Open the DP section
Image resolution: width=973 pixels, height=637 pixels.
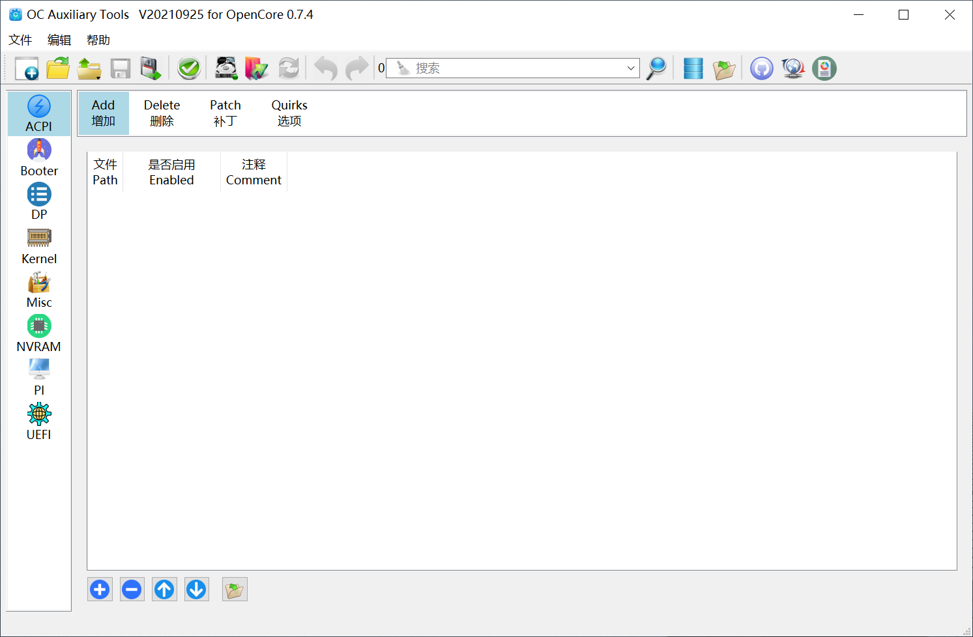point(39,202)
